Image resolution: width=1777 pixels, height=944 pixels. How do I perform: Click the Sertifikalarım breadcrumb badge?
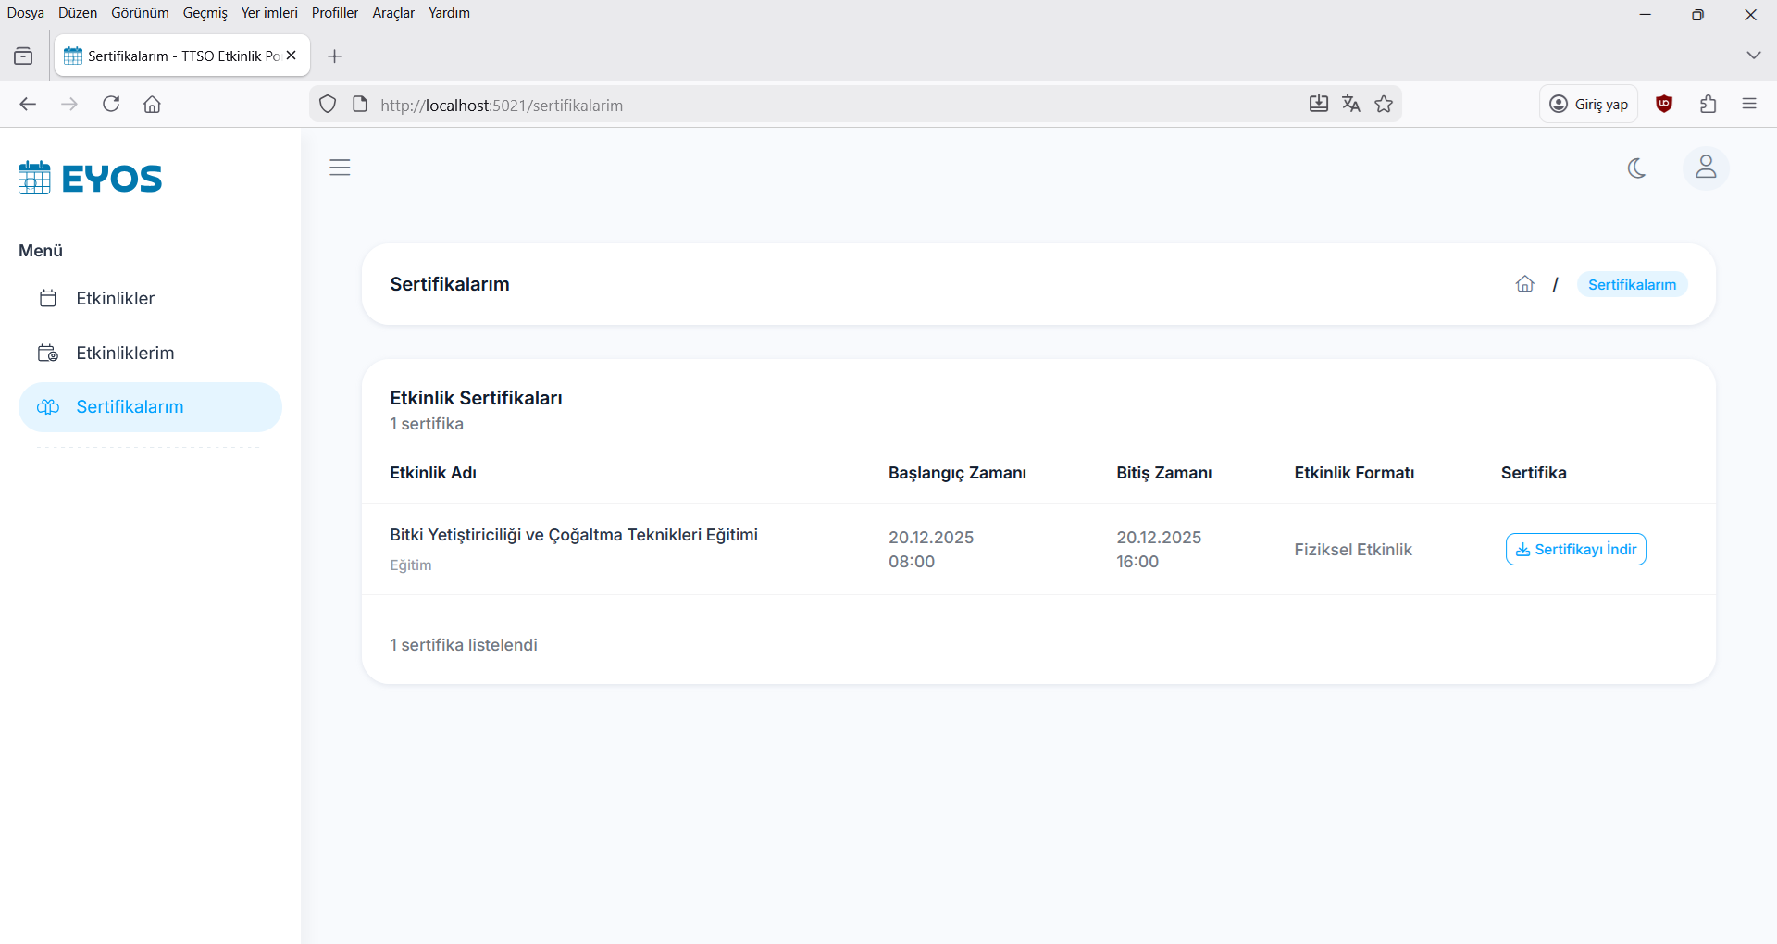point(1631,285)
